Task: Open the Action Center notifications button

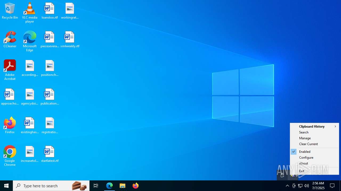Action: [x=332, y=186]
